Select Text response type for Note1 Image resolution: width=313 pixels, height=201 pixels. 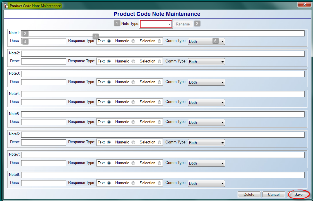coord(109,41)
